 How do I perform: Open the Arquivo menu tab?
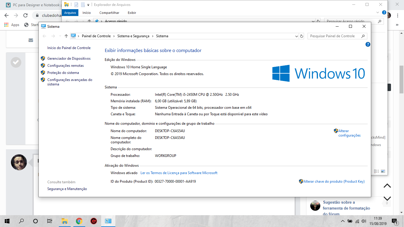(x=70, y=13)
